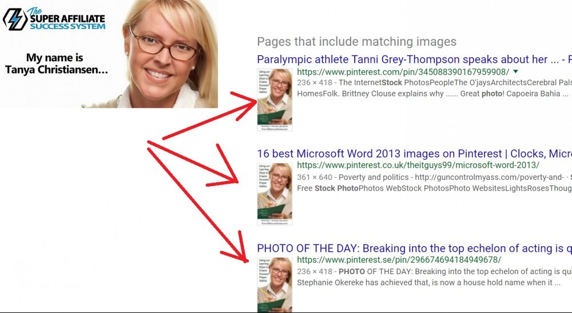Viewport: 572px width, 313px height.
Task: Click the 'Pages that include matching images' heading
Action: pos(357,42)
